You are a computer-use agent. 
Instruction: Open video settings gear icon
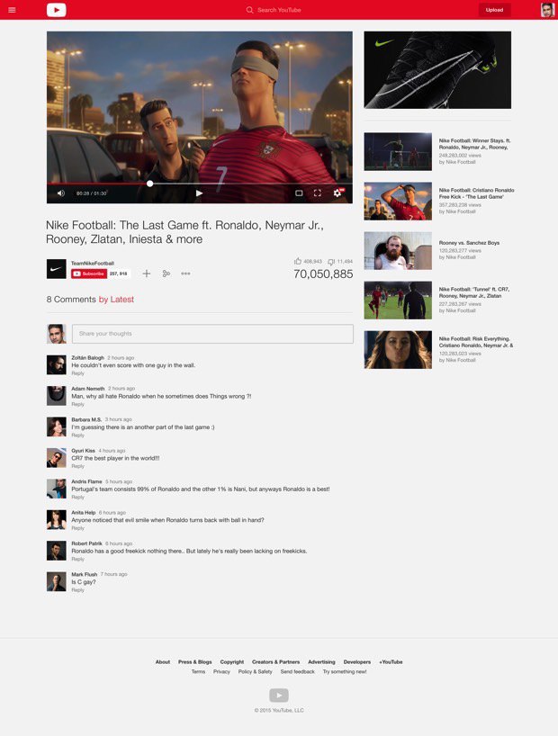coord(337,193)
